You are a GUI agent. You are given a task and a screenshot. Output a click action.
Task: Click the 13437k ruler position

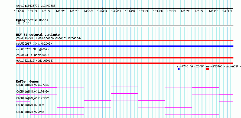coord(158,11)
